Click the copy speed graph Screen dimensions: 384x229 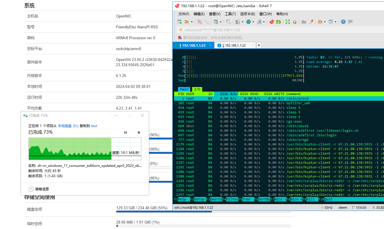click(85, 149)
